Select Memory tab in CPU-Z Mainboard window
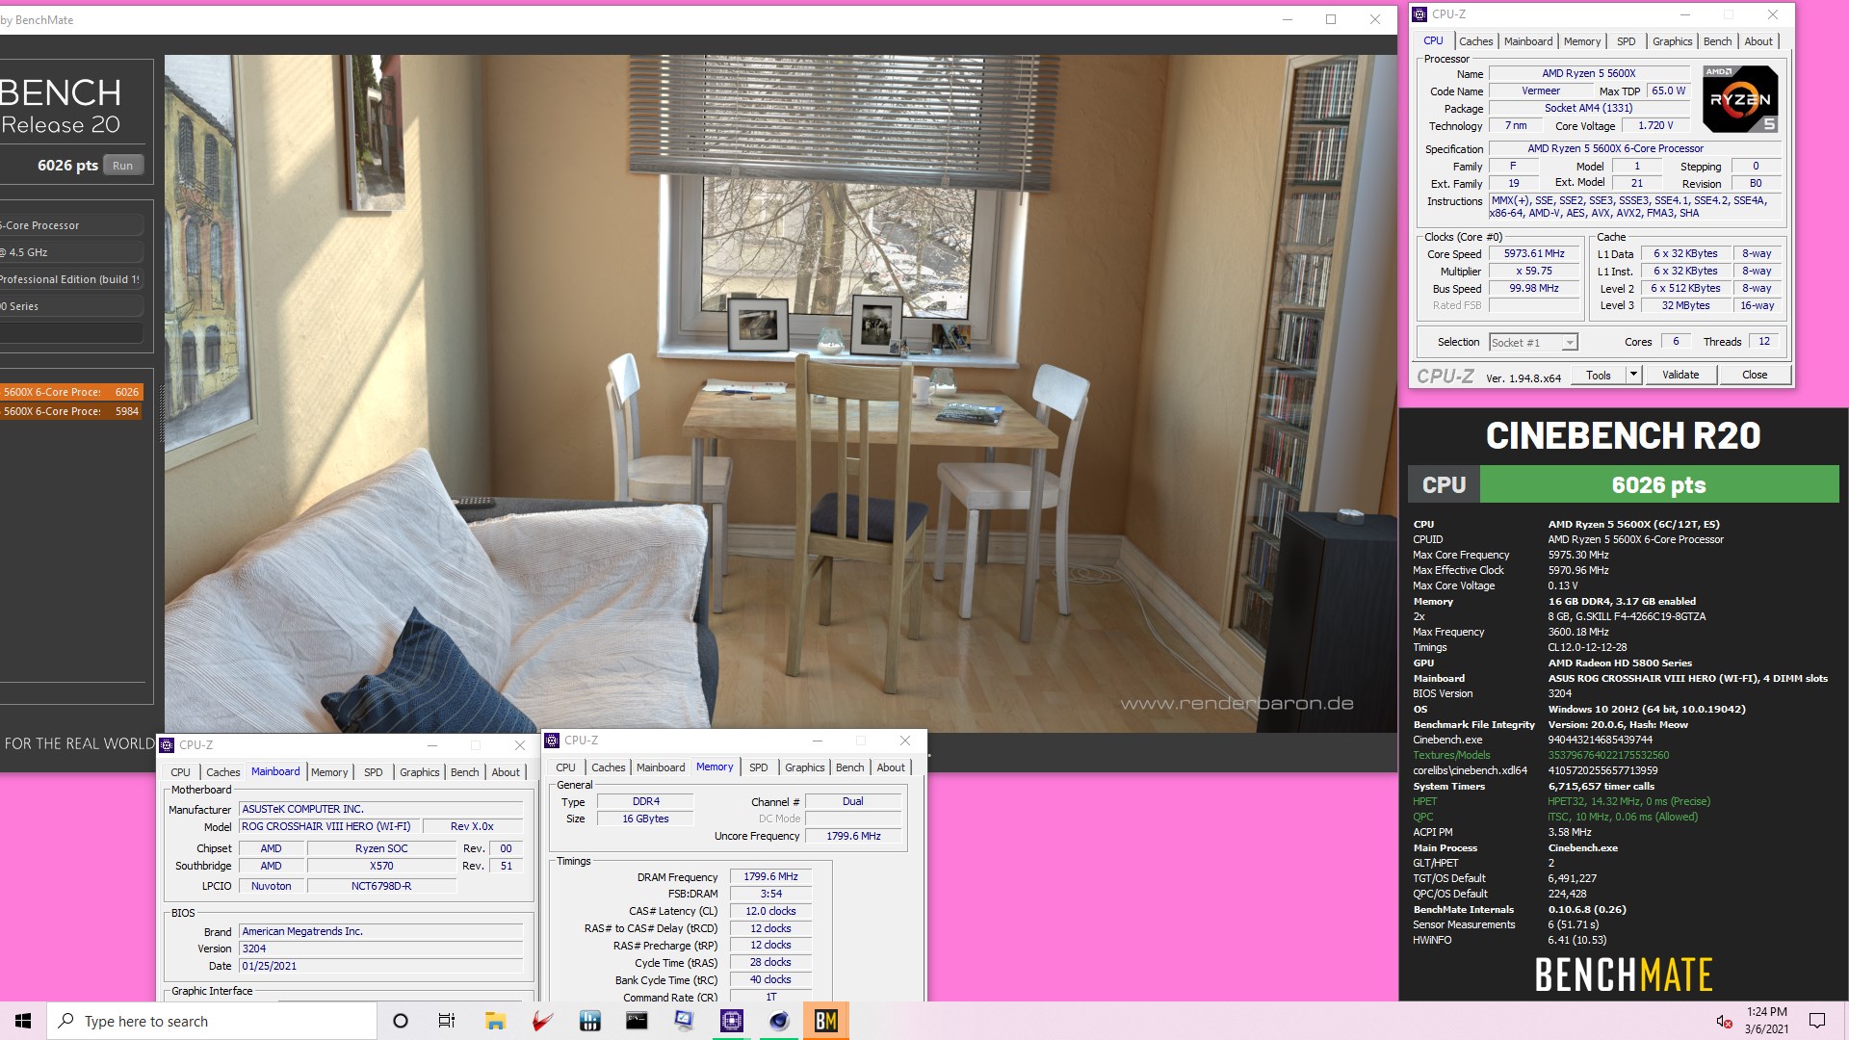1849x1040 pixels. pos(329,772)
